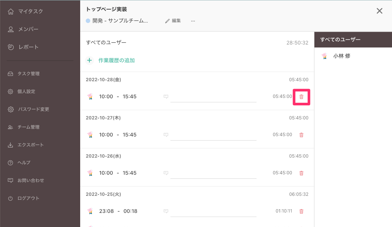Navigate to タスク管理
Viewport: 392px width, 227px height.
coord(28,74)
